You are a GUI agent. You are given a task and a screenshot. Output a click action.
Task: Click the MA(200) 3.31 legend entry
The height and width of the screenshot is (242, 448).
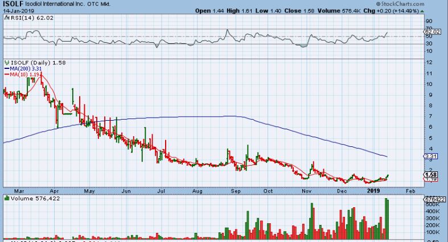click(26, 69)
